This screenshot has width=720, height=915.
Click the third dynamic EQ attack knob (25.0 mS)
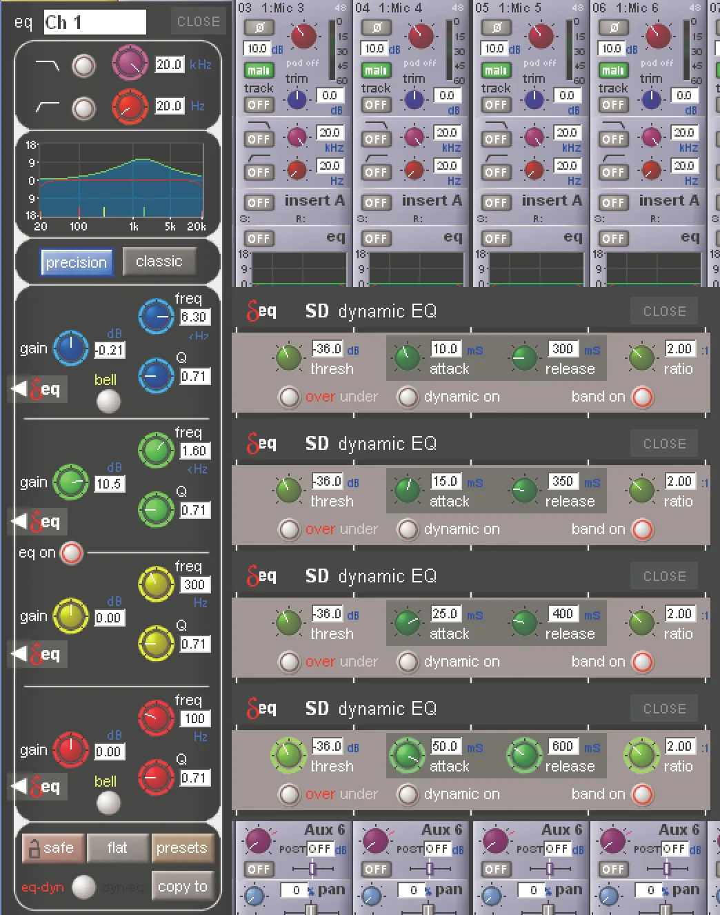pos(407,622)
